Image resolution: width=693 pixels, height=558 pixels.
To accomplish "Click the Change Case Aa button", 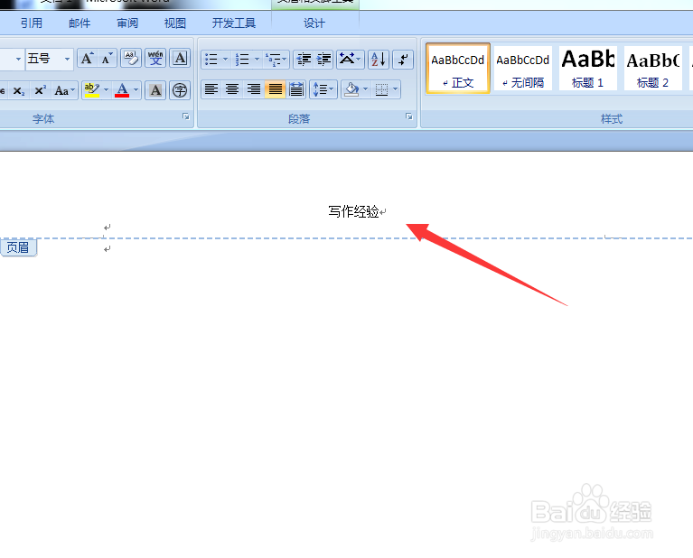I will point(64,90).
